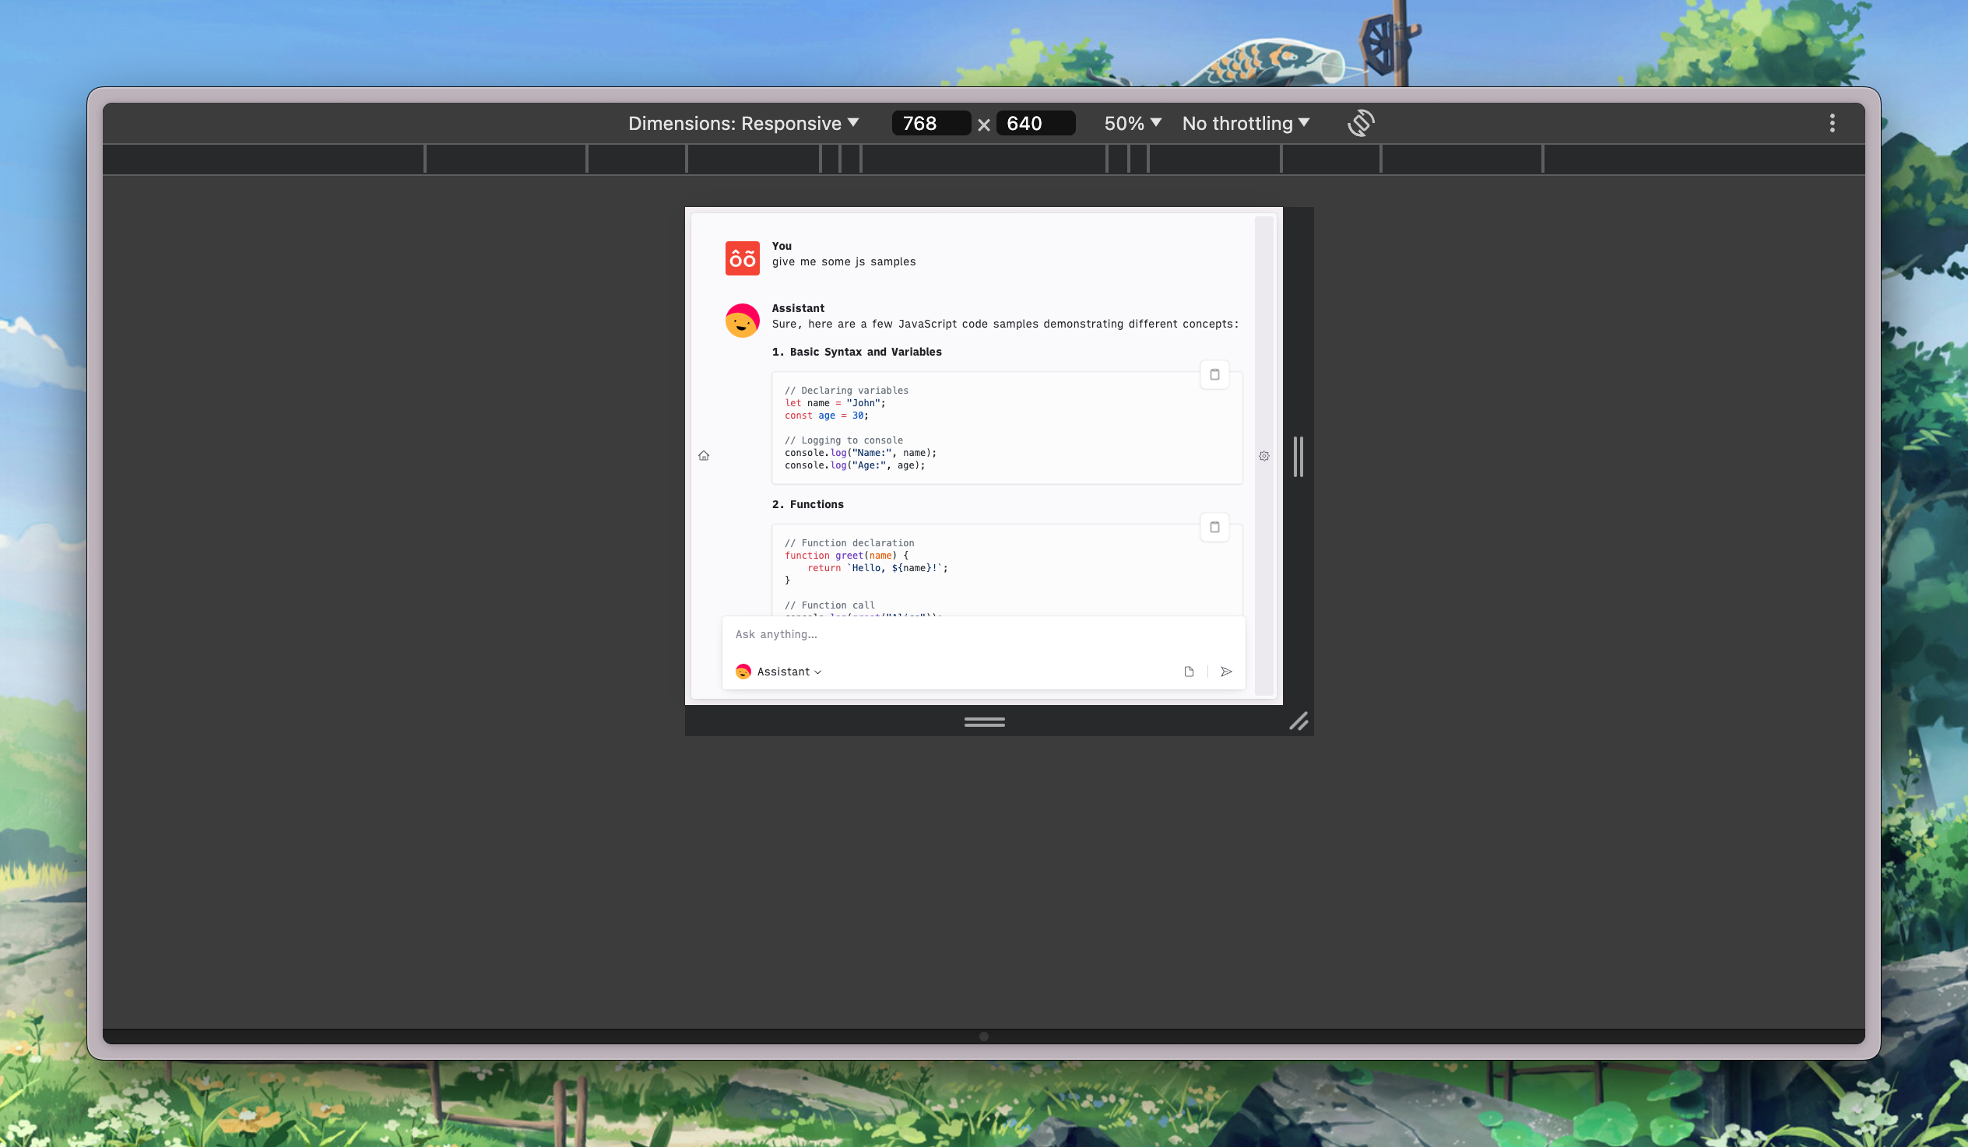This screenshot has width=1968, height=1147.
Task: Open settings via the right-side gear icon
Action: (x=1263, y=456)
